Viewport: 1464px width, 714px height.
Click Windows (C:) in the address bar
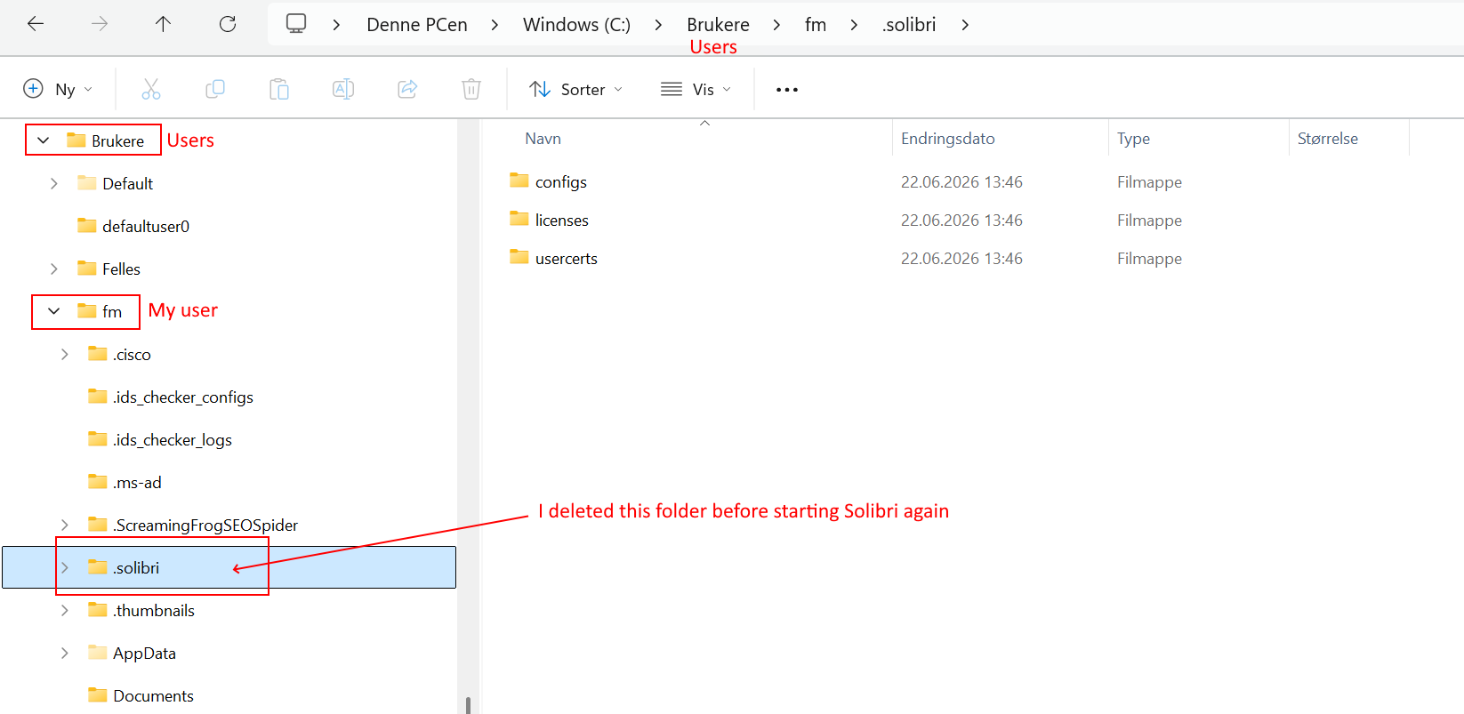point(576,25)
